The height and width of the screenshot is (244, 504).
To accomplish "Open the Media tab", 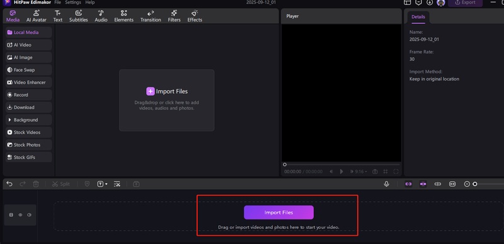I will coord(13,16).
